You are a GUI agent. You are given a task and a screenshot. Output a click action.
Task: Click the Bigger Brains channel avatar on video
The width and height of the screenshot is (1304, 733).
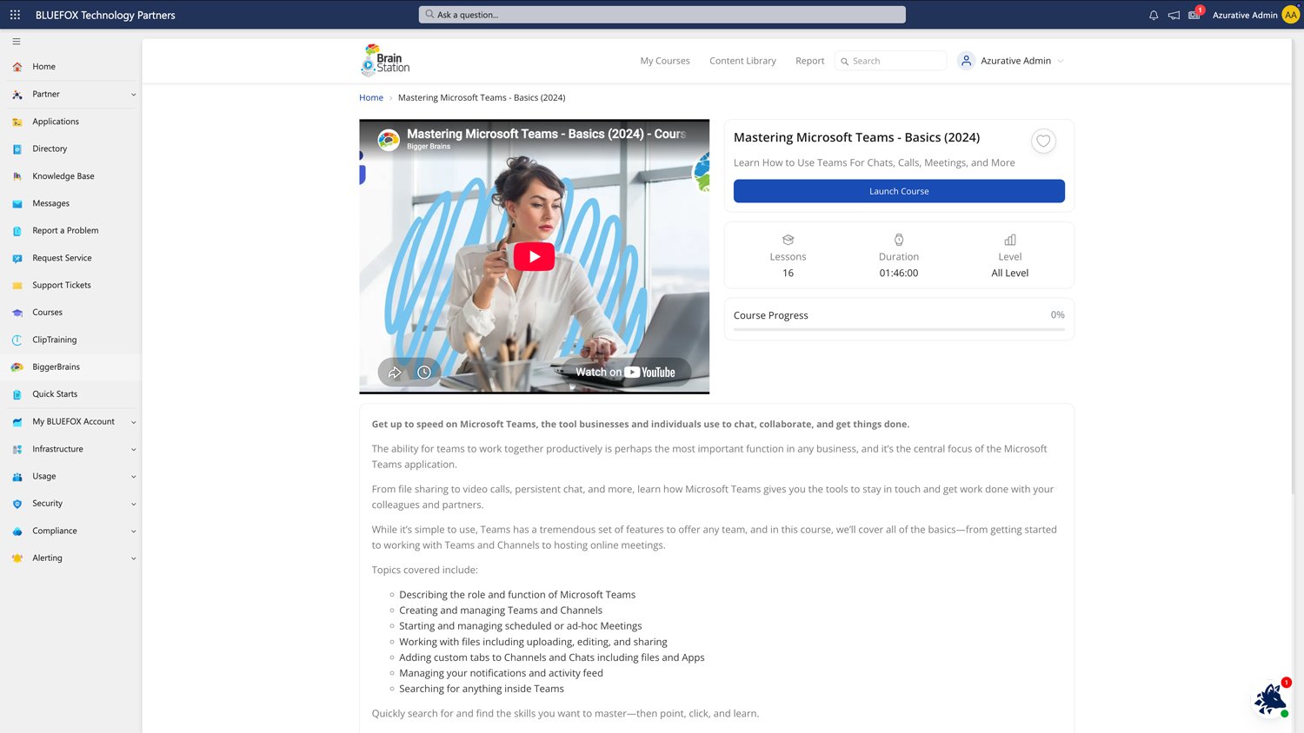(x=389, y=139)
